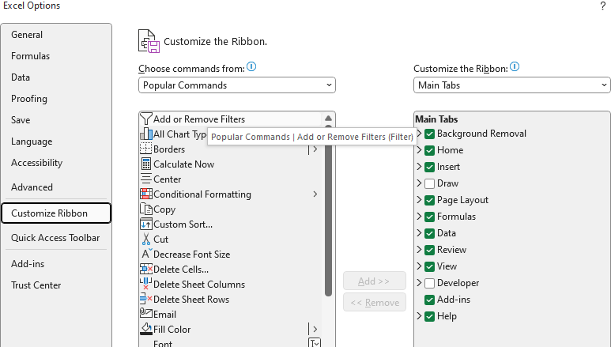Uncheck the Background Removal checkbox
This screenshot has height=347, width=611.
(429, 134)
